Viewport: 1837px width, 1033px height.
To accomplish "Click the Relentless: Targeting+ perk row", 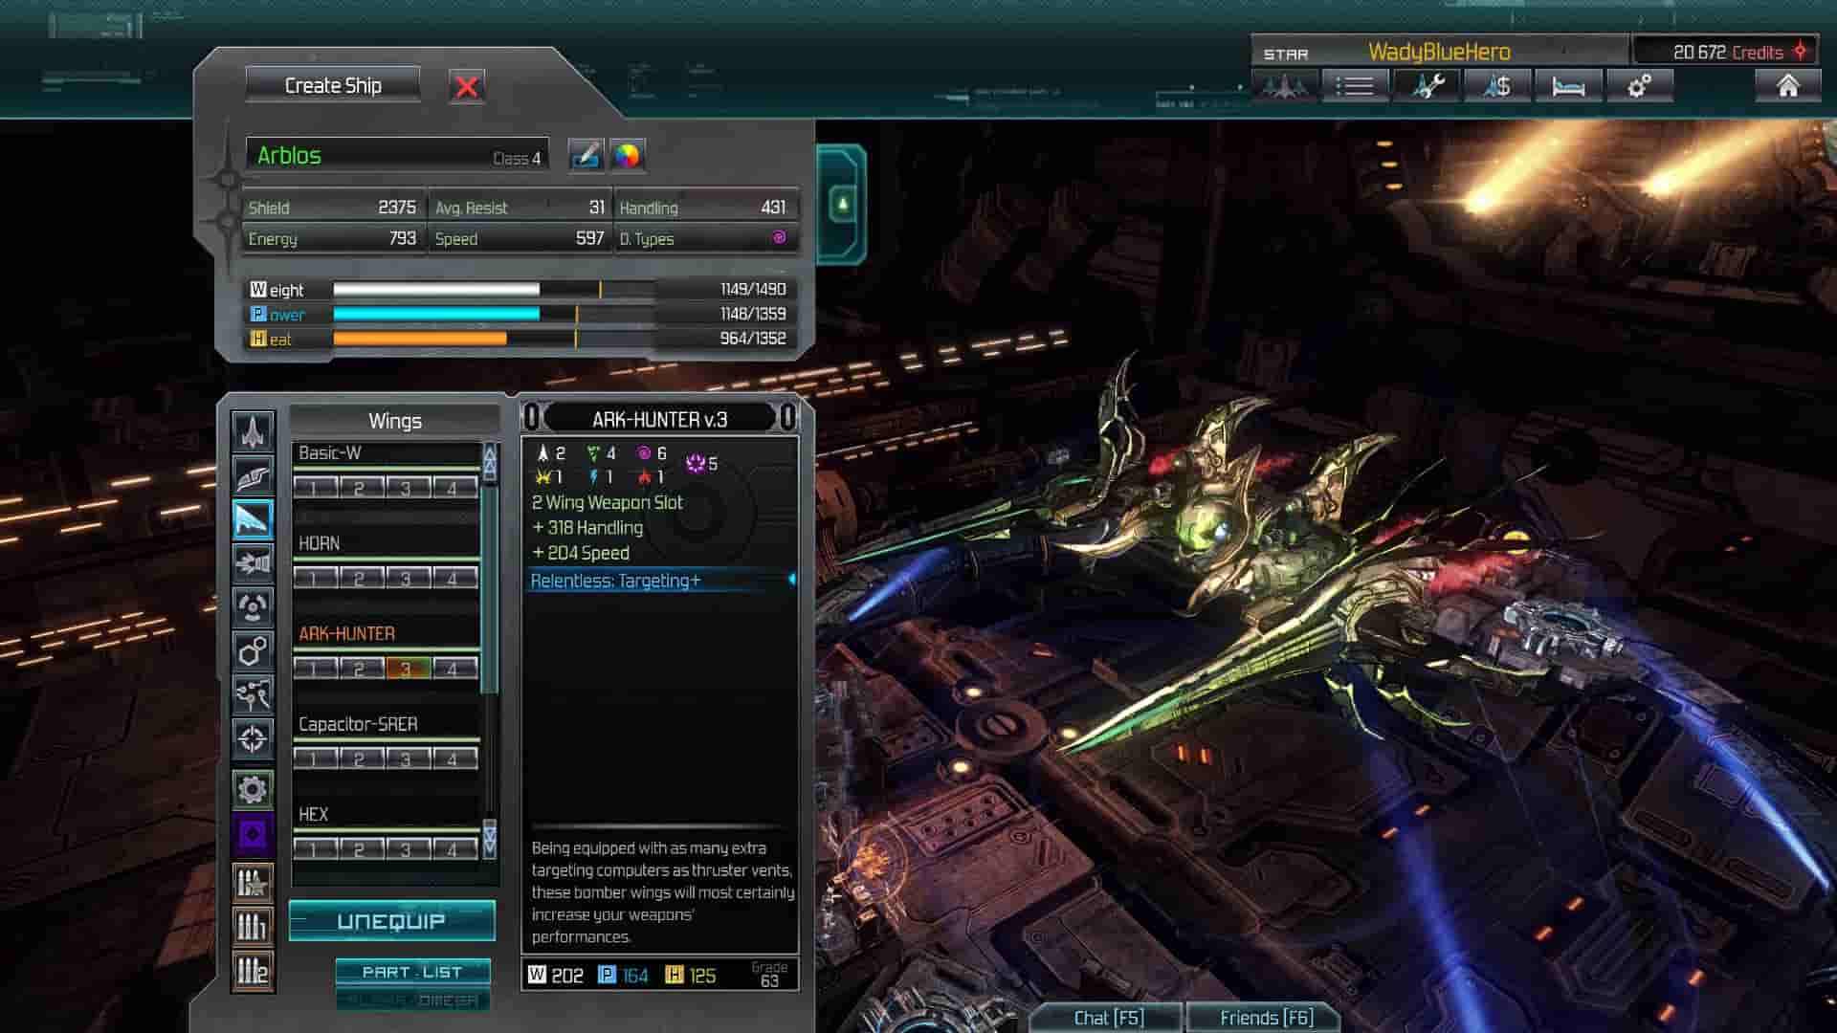I will (661, 581).
